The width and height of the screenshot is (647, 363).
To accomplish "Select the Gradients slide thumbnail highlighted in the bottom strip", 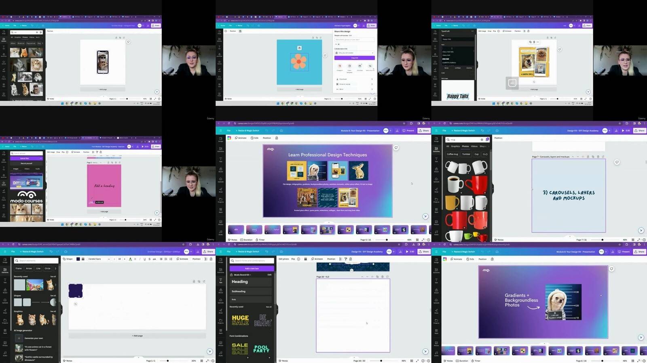I will (538, 351).
